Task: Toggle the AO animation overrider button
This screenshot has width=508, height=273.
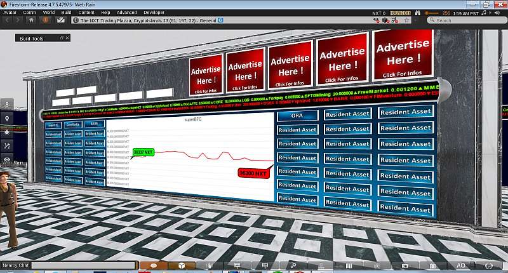Action: [461, 265]
